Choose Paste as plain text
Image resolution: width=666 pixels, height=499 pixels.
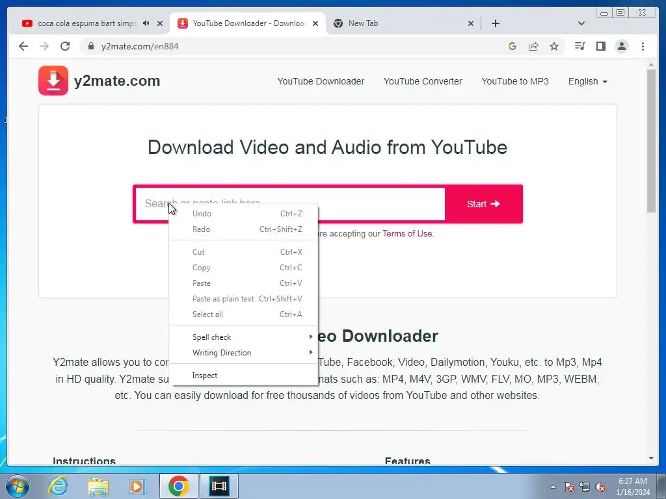[x=243, y=299]
